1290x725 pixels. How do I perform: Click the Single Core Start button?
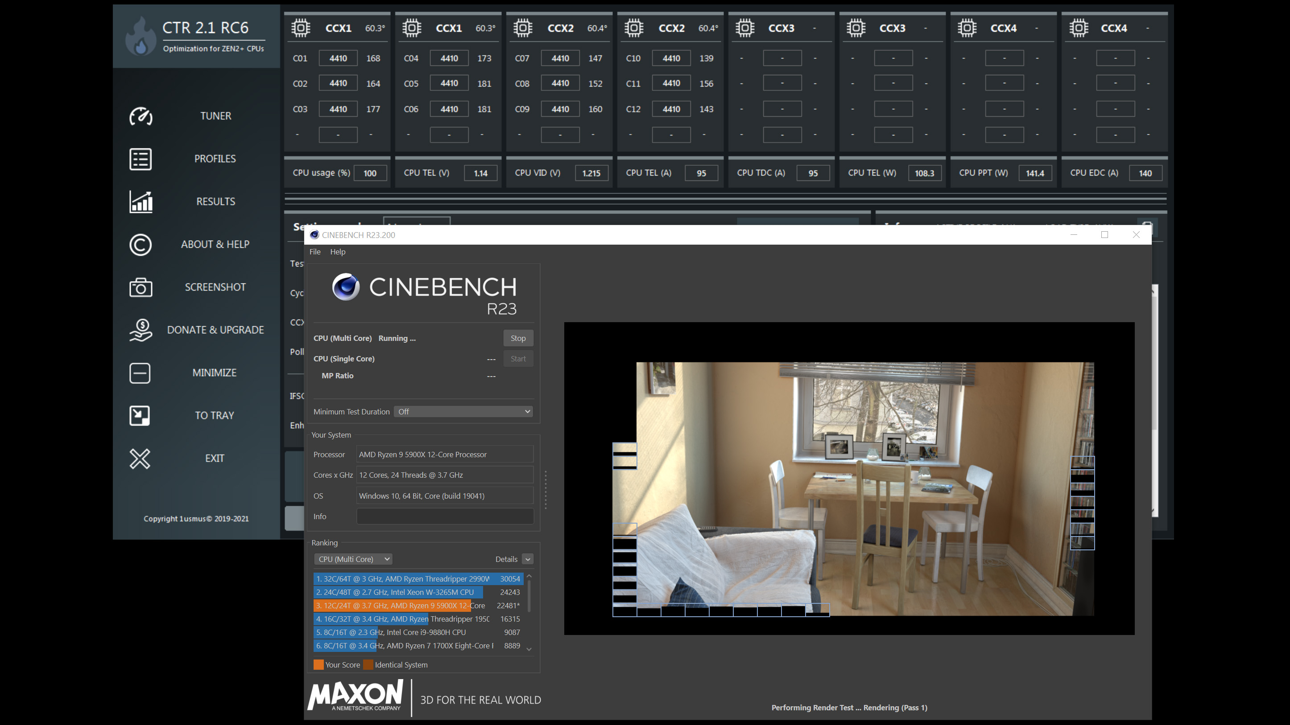[518, 359]
